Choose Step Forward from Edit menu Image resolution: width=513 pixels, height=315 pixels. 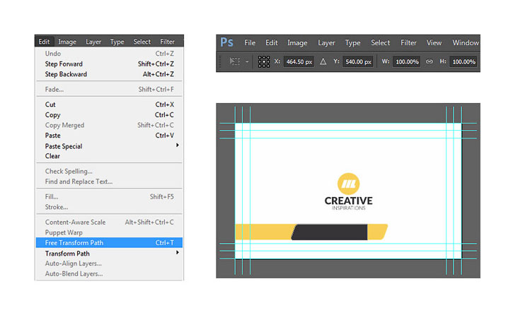click(x=109, y=64)
